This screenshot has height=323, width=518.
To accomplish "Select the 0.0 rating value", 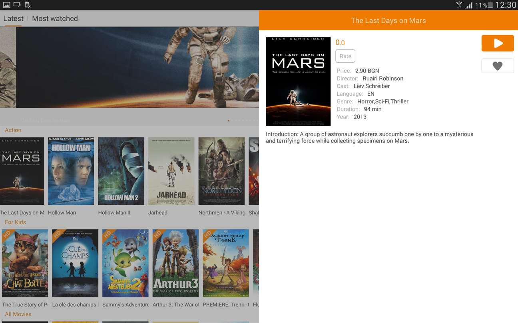I will (340, 43).
